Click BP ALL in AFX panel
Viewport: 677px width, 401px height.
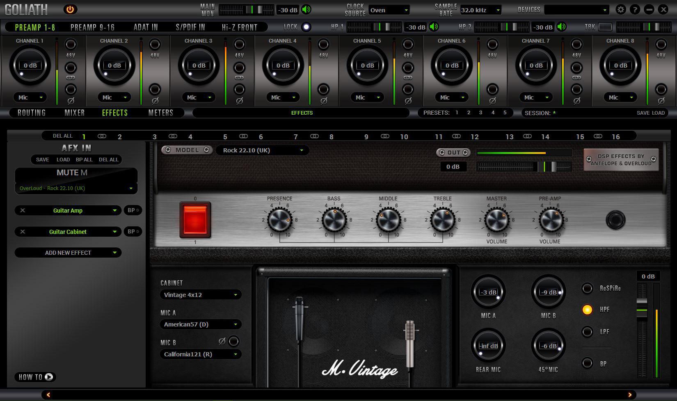click(x=84, y=160)
